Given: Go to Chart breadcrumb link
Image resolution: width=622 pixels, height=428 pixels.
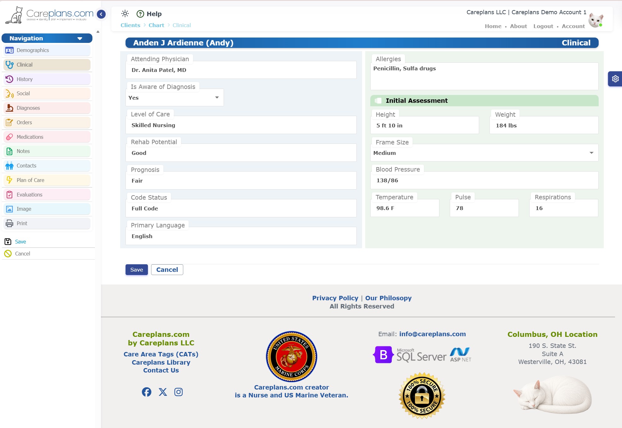Looking at the screenshot, I should point(156,25).
